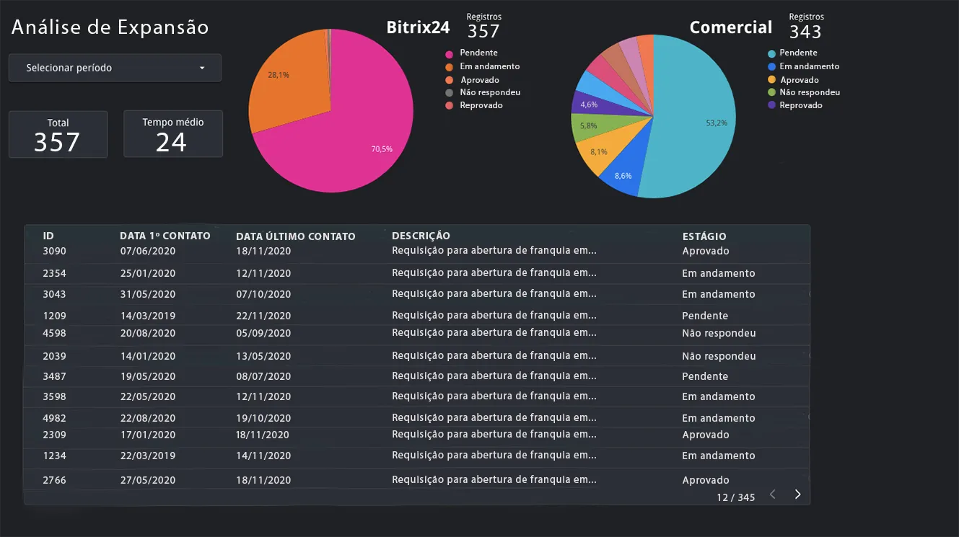This screenshot has height=537, width=959.
Task: Click the Análise de Expansão title
Action: point(110,27)
